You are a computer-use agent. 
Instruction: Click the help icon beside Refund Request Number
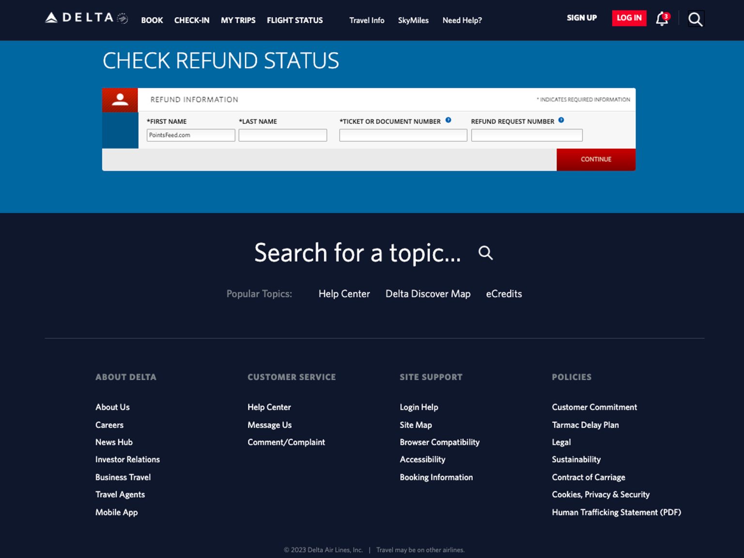pyautogui.click(x=561, y=120)
